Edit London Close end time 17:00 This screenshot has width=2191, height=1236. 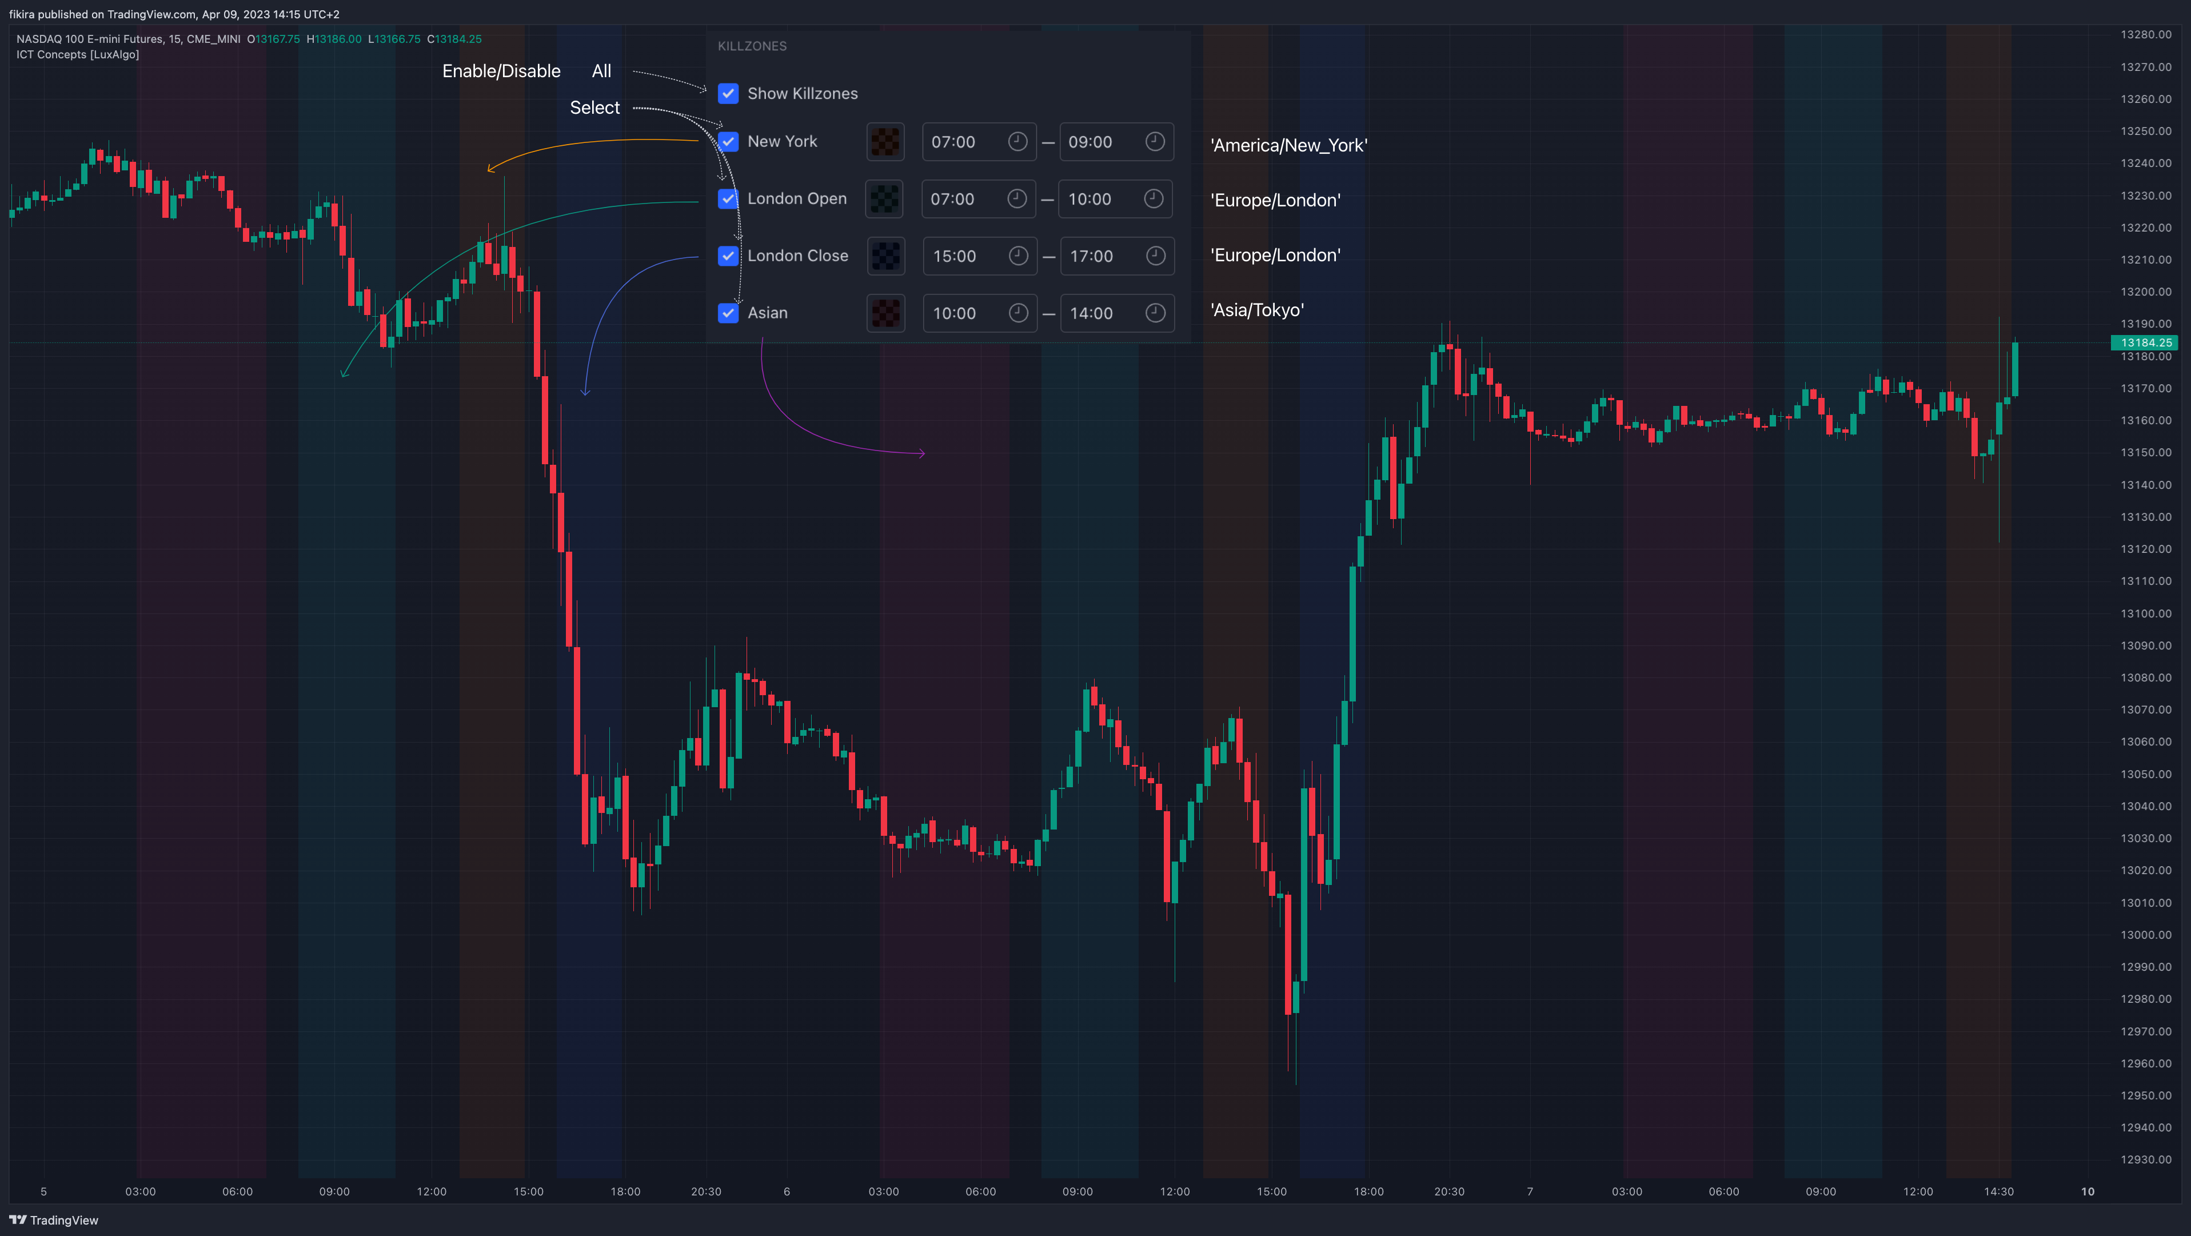pos(1117,256)
